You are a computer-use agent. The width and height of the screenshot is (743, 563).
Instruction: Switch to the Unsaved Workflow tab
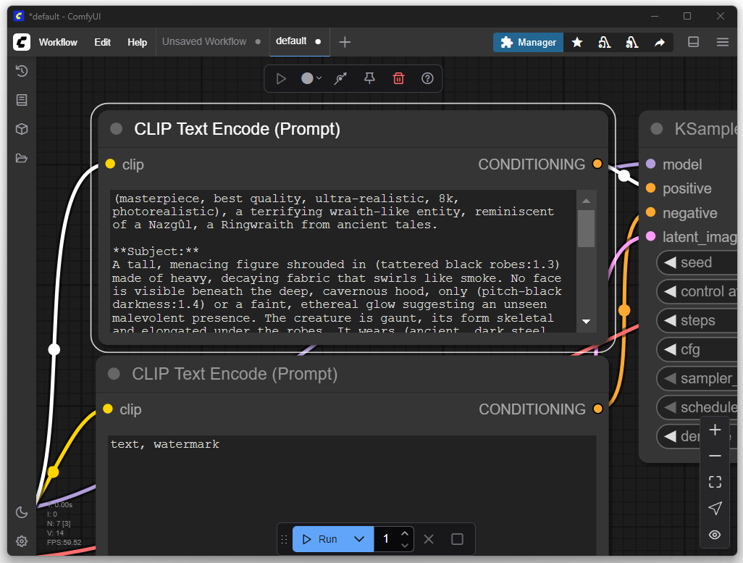point(204,42)
